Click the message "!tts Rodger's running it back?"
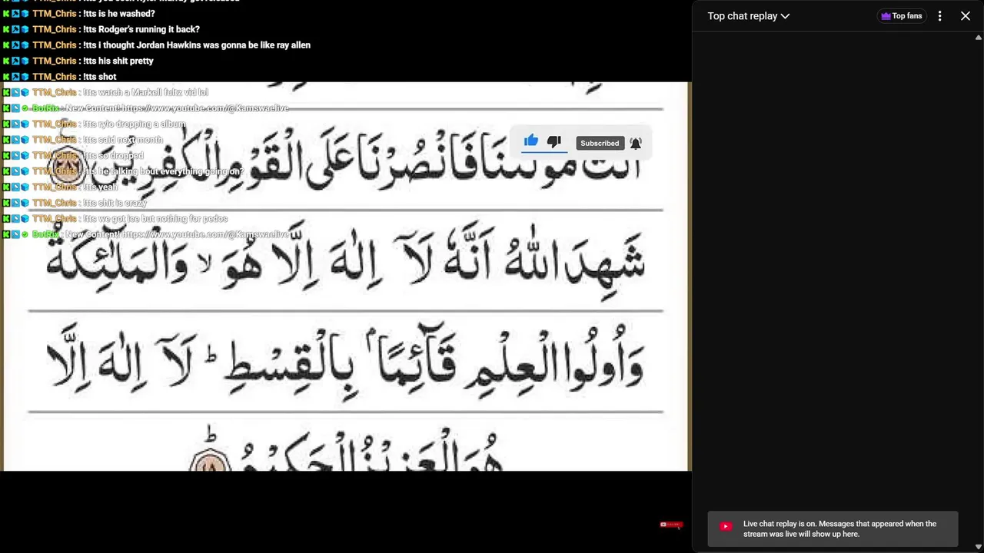This screenshot has height=553, width=984. click(x=141, y=29)
